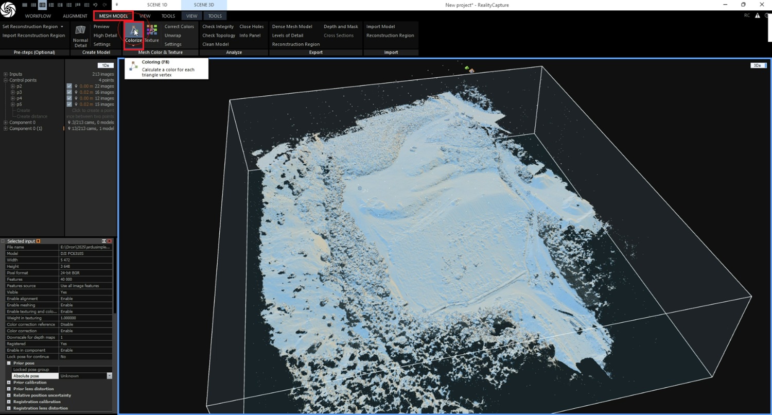Screen dimensions: 772x415
Task: Click the 3Ds view label in viewport
Action: [757, 65]
